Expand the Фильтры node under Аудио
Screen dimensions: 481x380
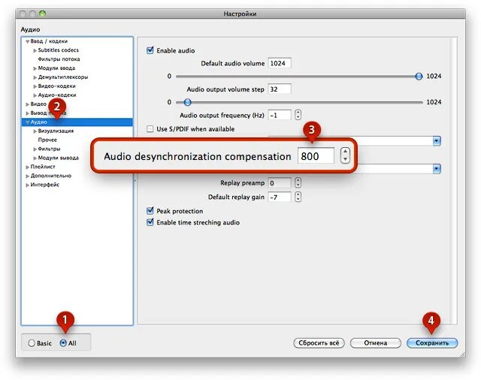click(35, 149)
